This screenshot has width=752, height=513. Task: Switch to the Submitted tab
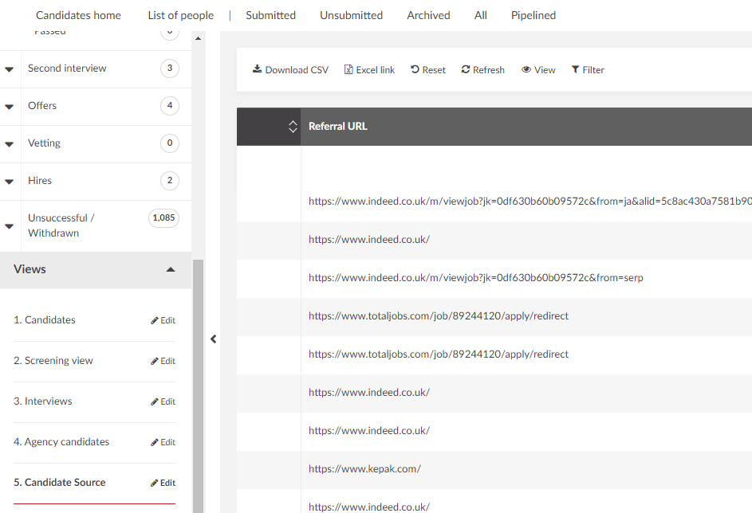coord(270,15)
